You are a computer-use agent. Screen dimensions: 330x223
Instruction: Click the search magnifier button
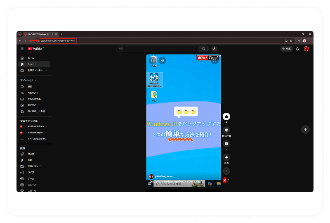click(203, 49)
